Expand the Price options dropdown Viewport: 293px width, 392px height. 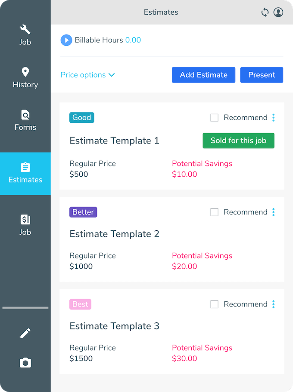click(88, 75)
